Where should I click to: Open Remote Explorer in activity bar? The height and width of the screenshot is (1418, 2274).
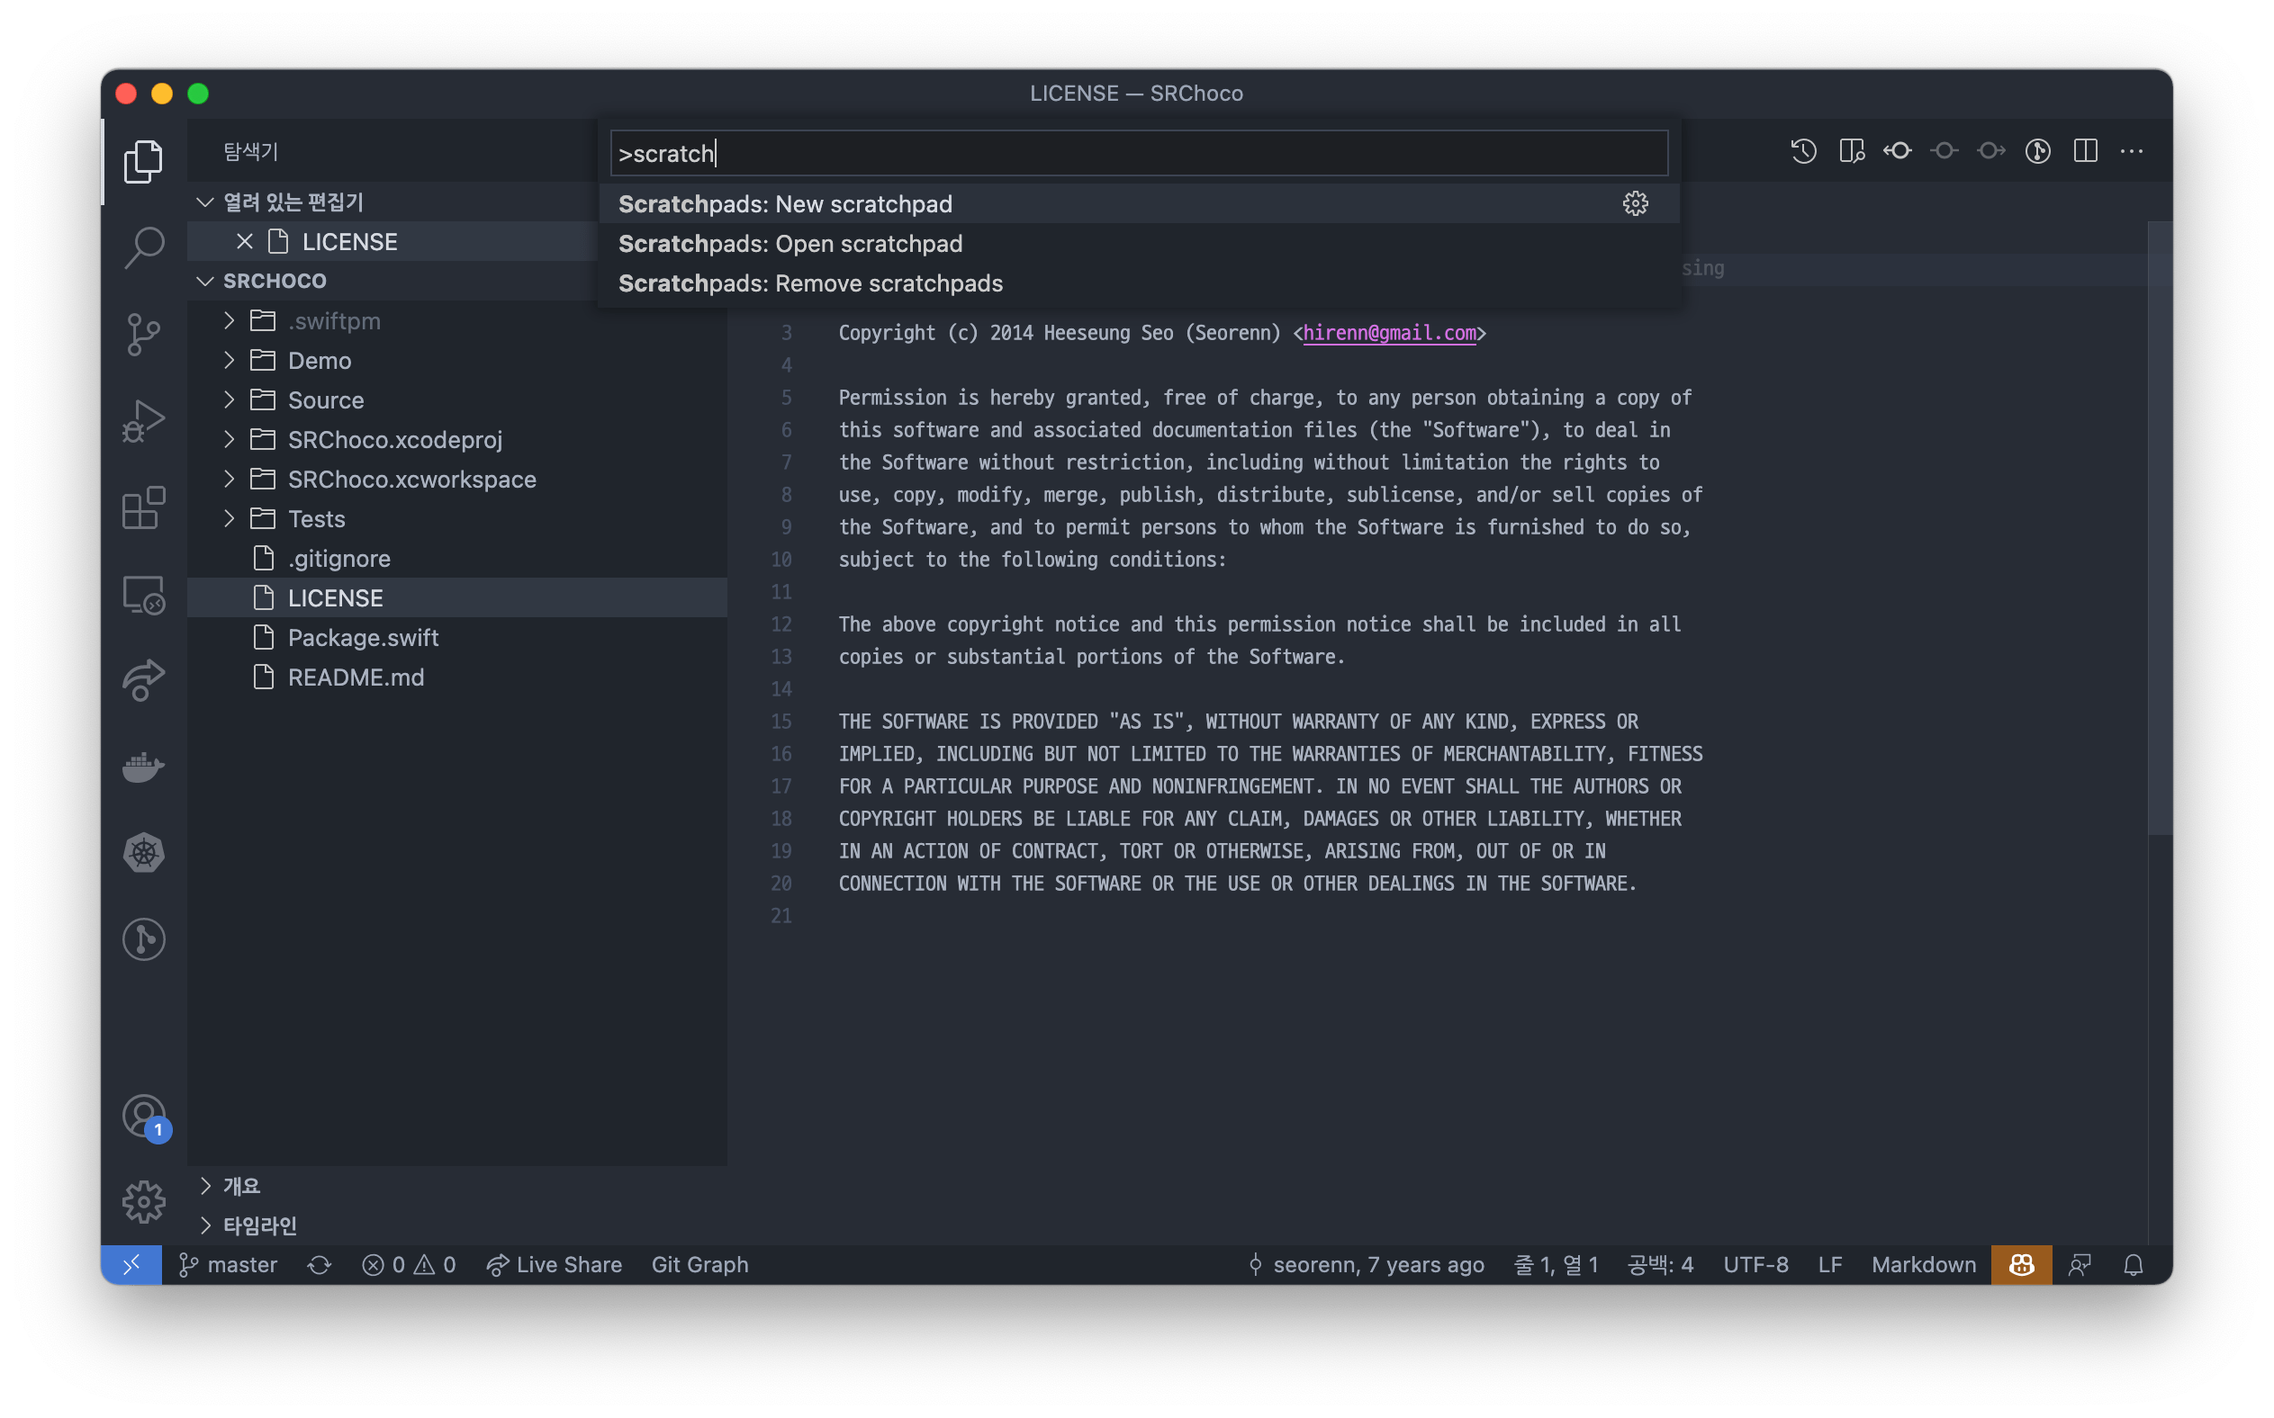(x=143, y=595)
